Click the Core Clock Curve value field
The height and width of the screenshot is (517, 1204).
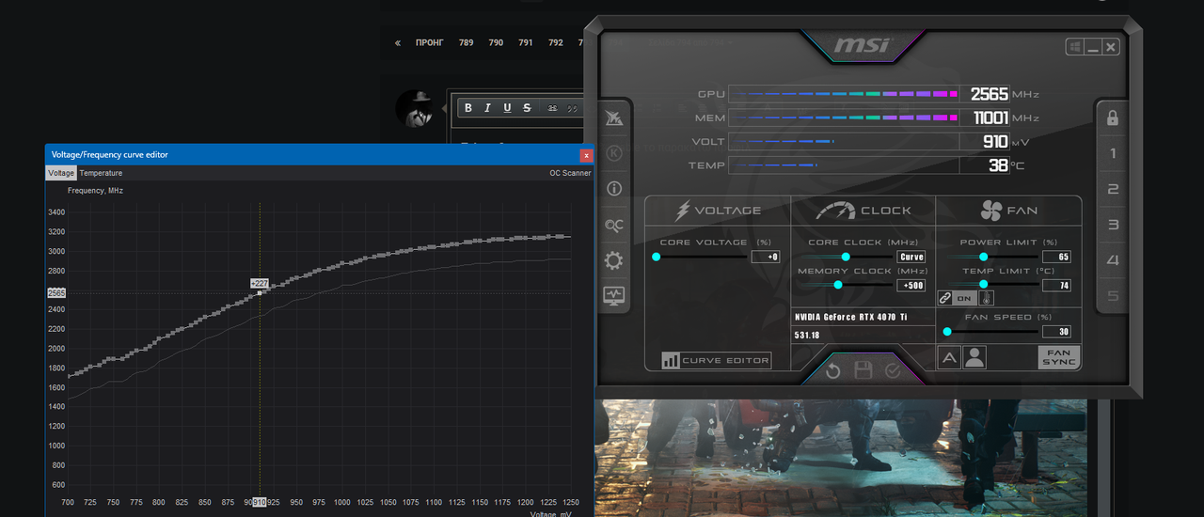911,257
